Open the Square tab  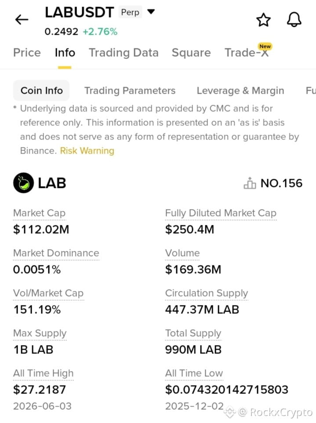click(191, 53)
